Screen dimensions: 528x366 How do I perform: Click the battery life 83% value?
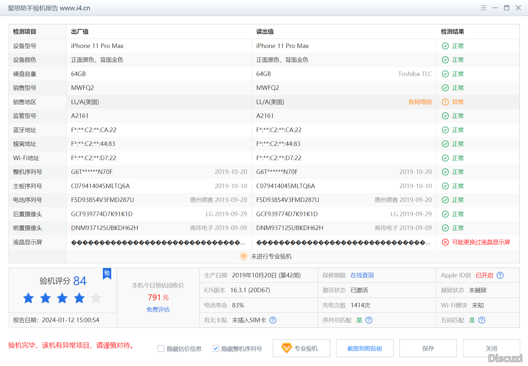238,305
